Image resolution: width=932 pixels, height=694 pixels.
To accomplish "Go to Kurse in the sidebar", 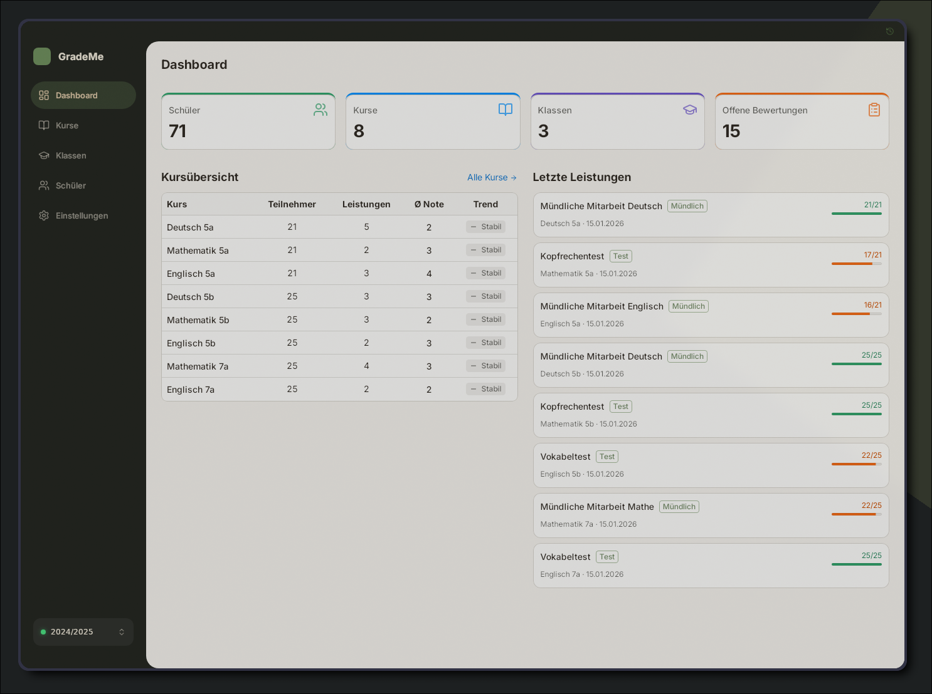I will click(83, 125).
